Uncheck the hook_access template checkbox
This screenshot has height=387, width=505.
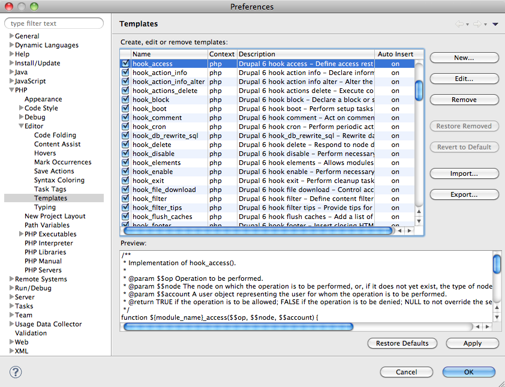(x=125, y=64)
